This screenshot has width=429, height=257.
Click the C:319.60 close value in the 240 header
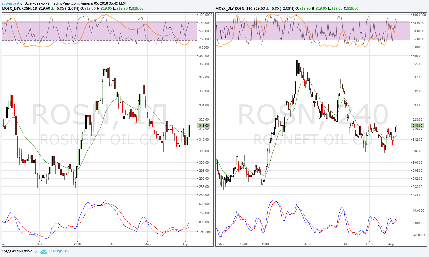[351, 9]
